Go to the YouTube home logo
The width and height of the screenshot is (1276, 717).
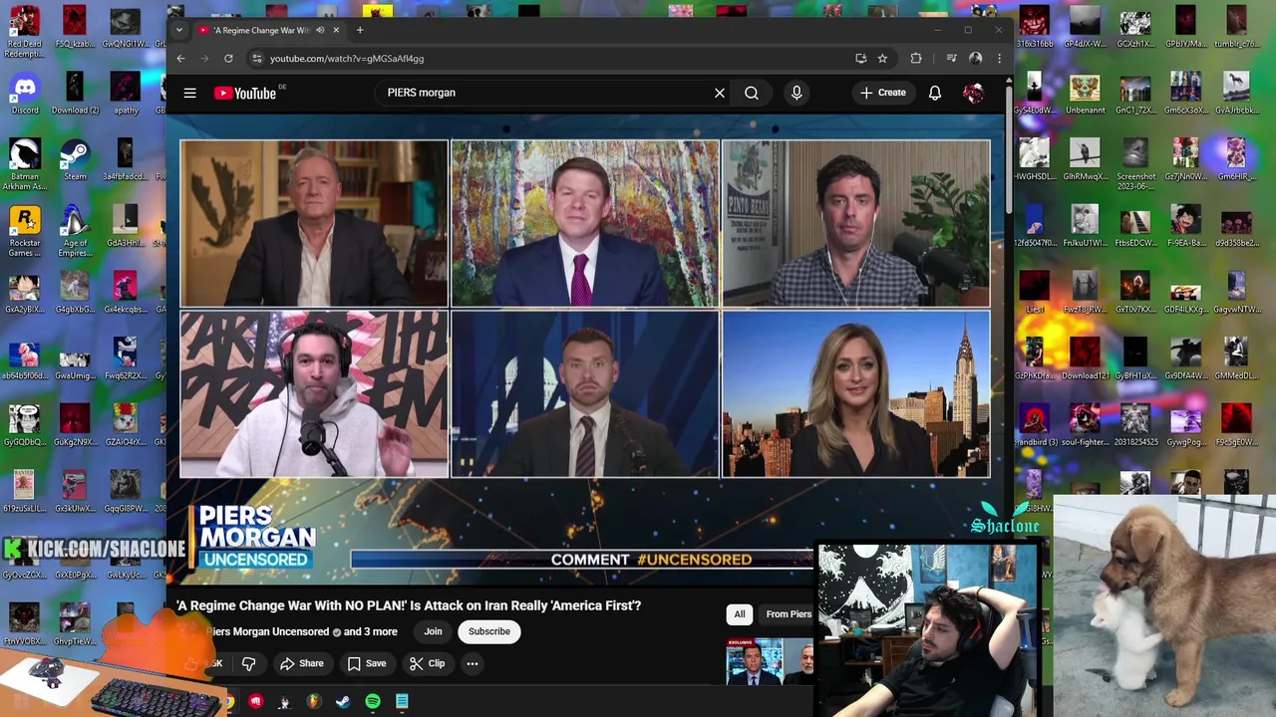click(245, 93)
